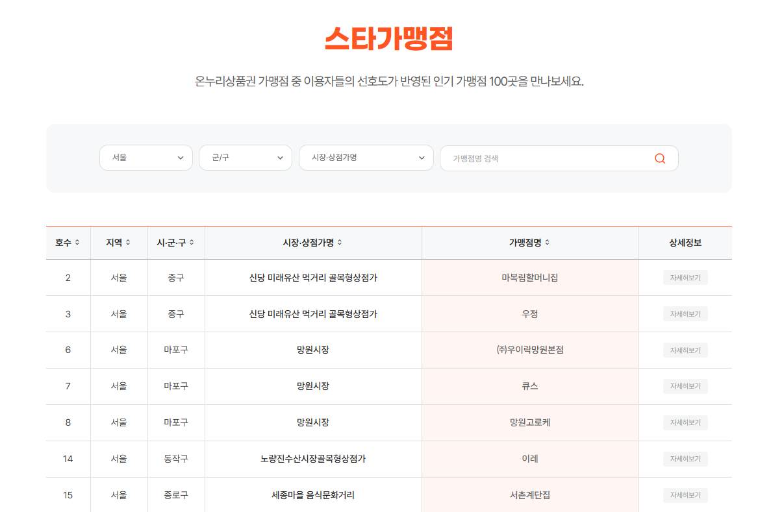Click the orange search magnifier icon

[660, 158]
